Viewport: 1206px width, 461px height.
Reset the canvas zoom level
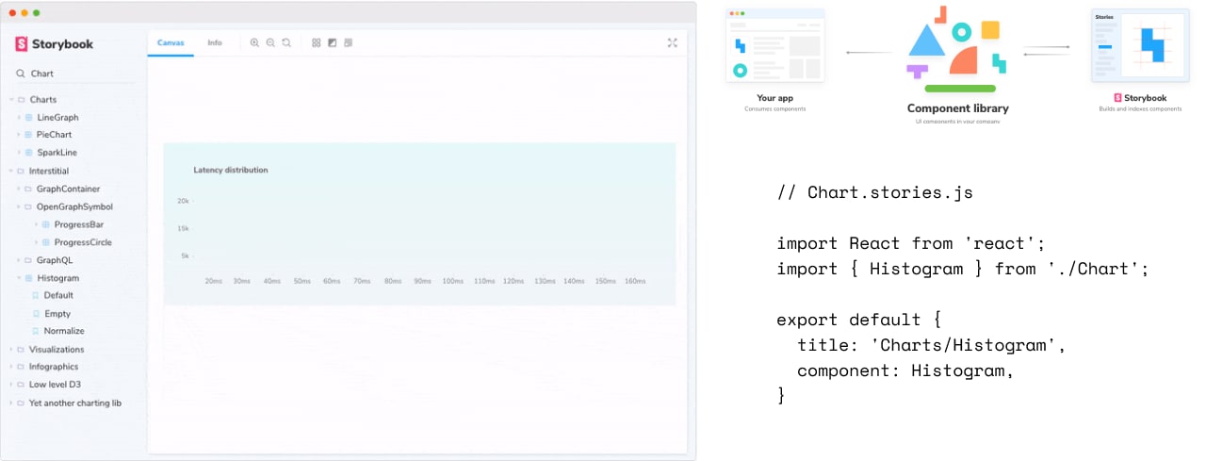[x=286, y=42]
